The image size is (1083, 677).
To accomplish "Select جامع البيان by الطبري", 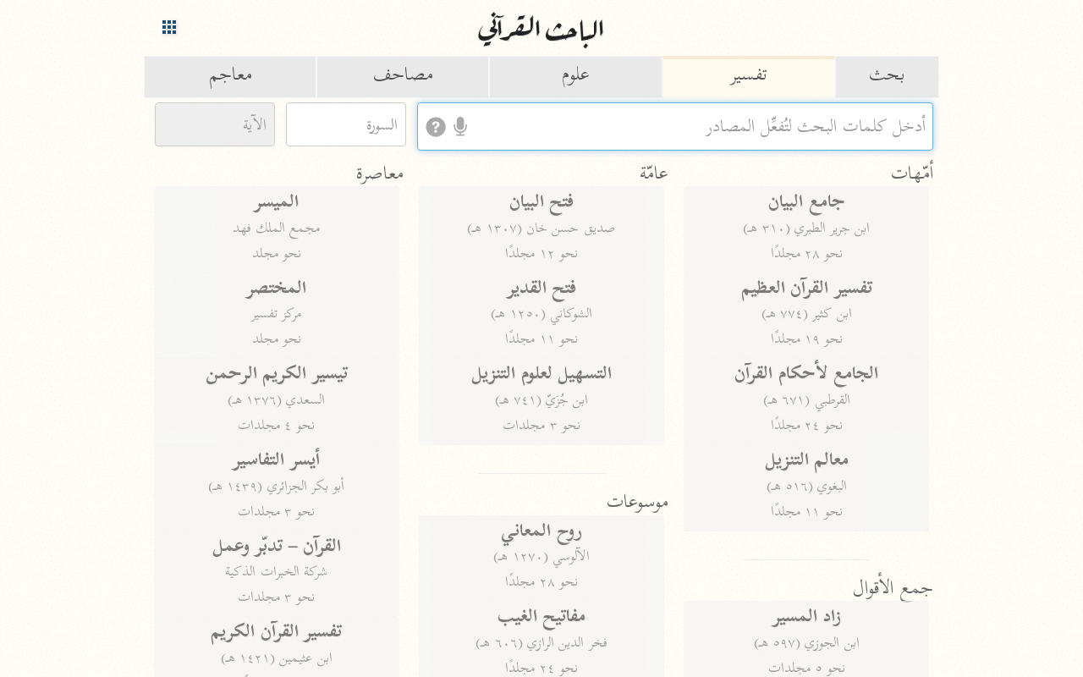I will (806, 228).
